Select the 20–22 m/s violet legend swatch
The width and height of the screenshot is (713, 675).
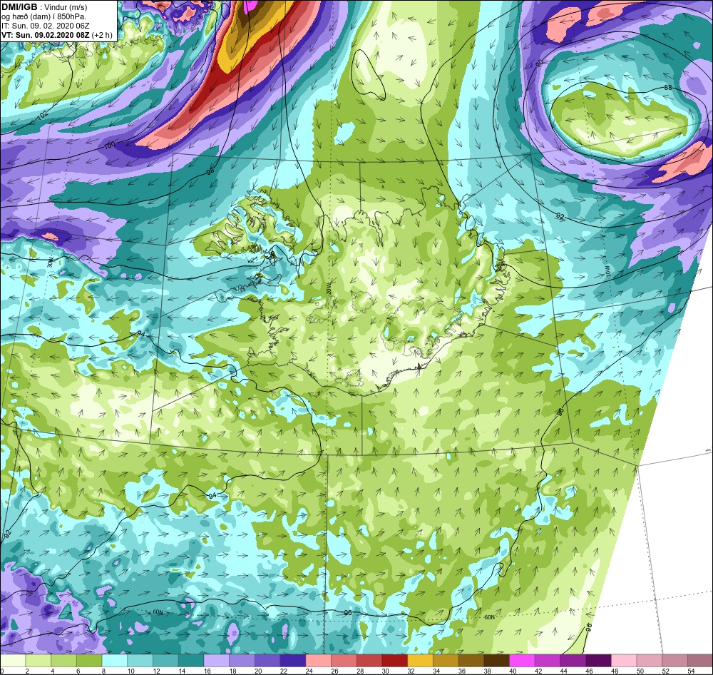click(267, 661)
